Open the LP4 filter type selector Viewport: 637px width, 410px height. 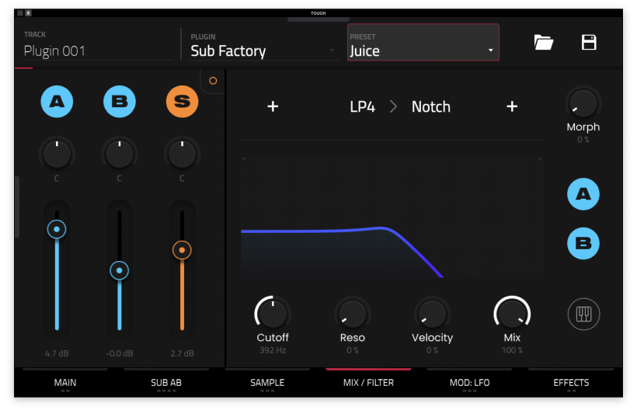tap(363, 106)
